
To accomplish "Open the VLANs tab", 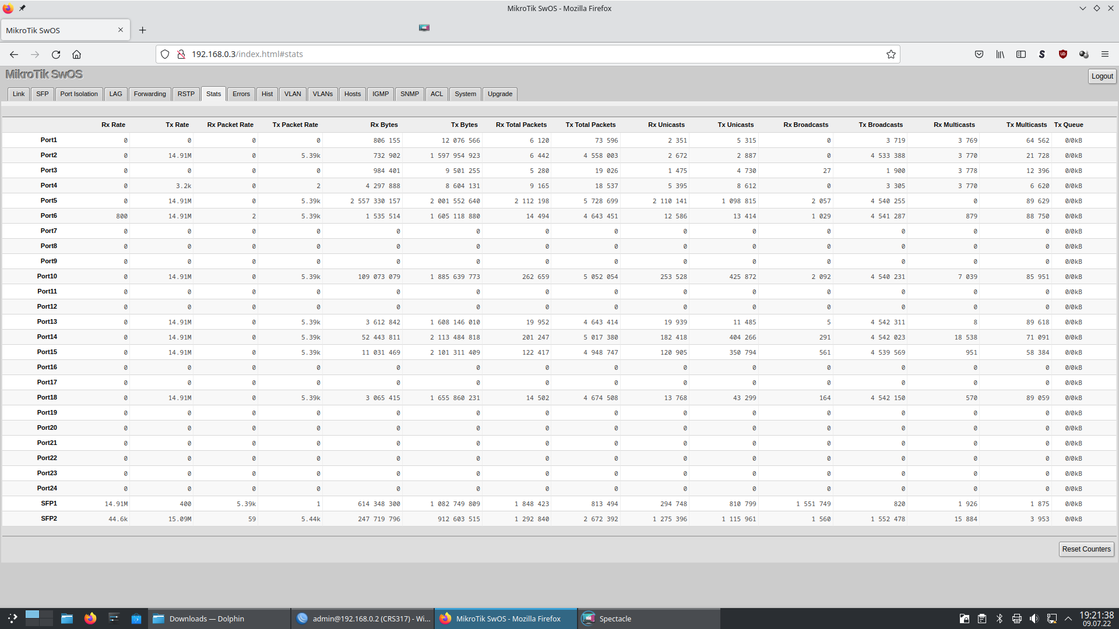I will click(322, 94).
